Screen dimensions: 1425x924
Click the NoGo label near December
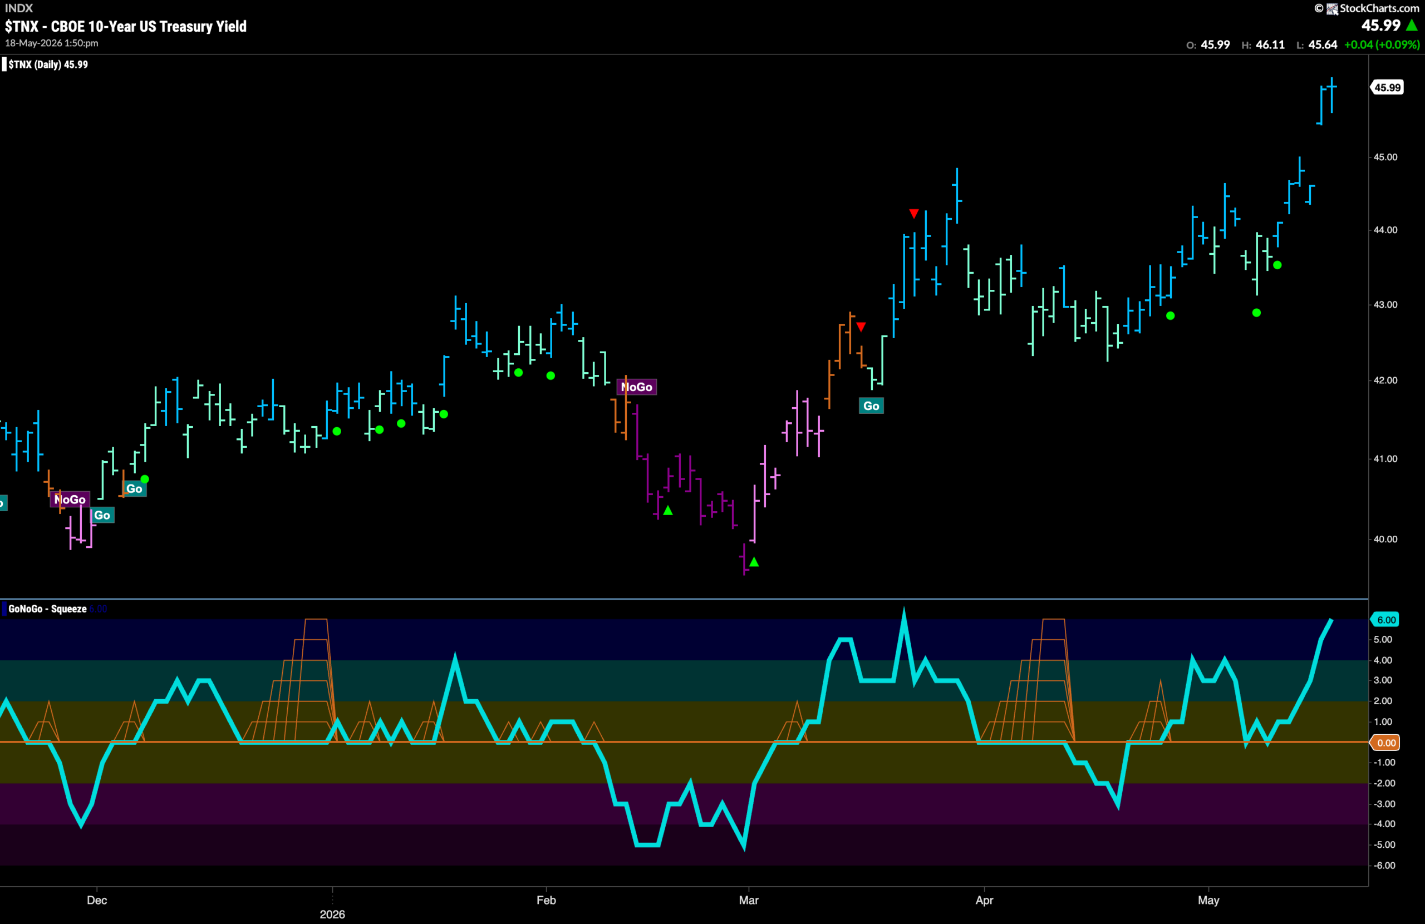point(70,499)
